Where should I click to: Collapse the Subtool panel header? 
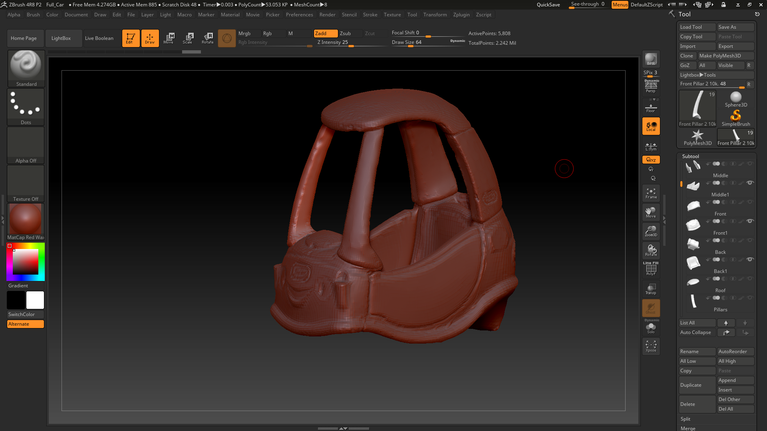pyautogui.click(x=691, y=156)
